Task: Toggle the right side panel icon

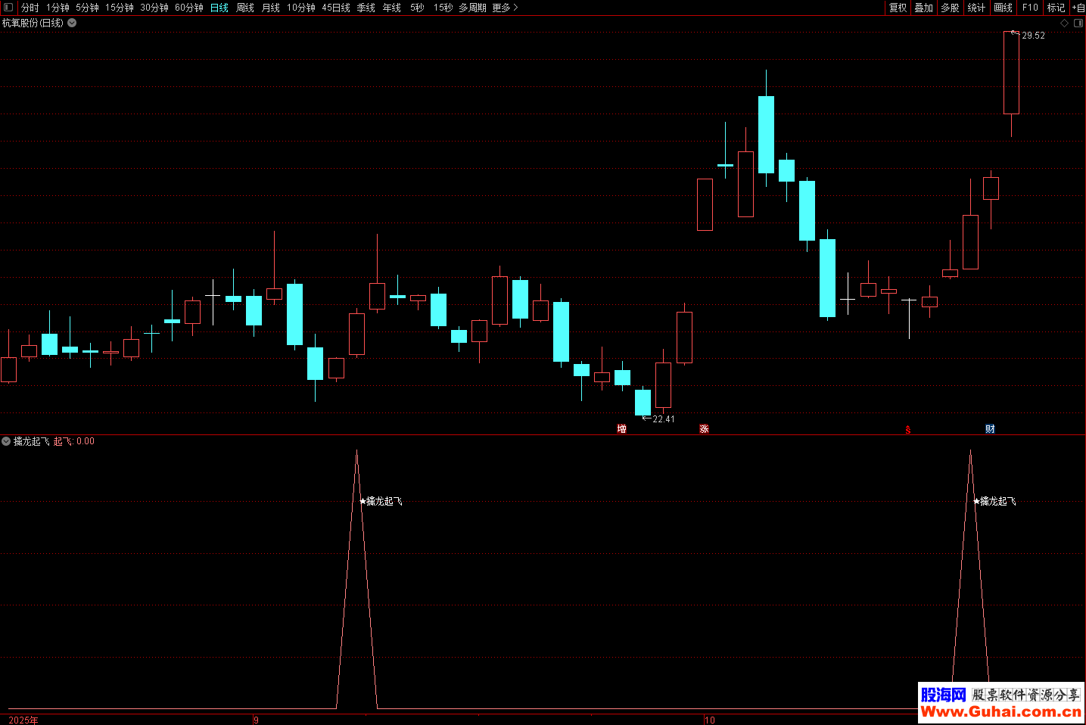Action: pos(1078,23)
